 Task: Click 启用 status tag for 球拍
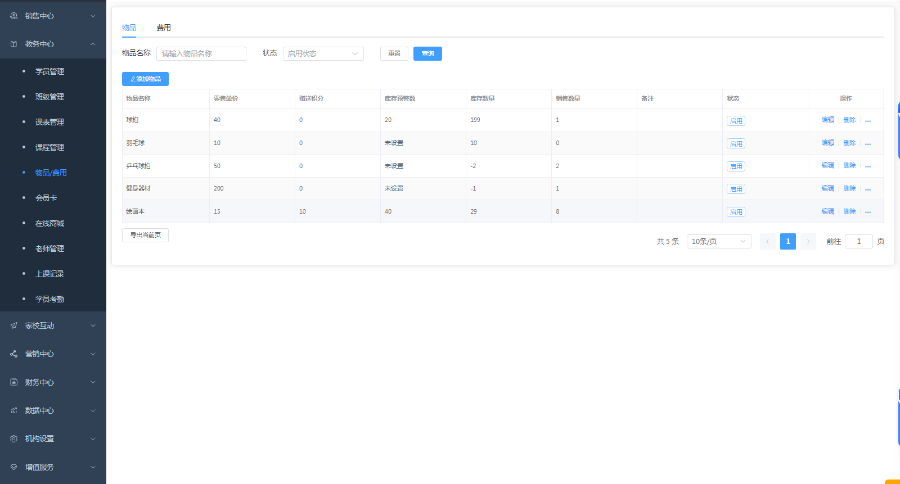pyautogui.click(x=736, y=121)
